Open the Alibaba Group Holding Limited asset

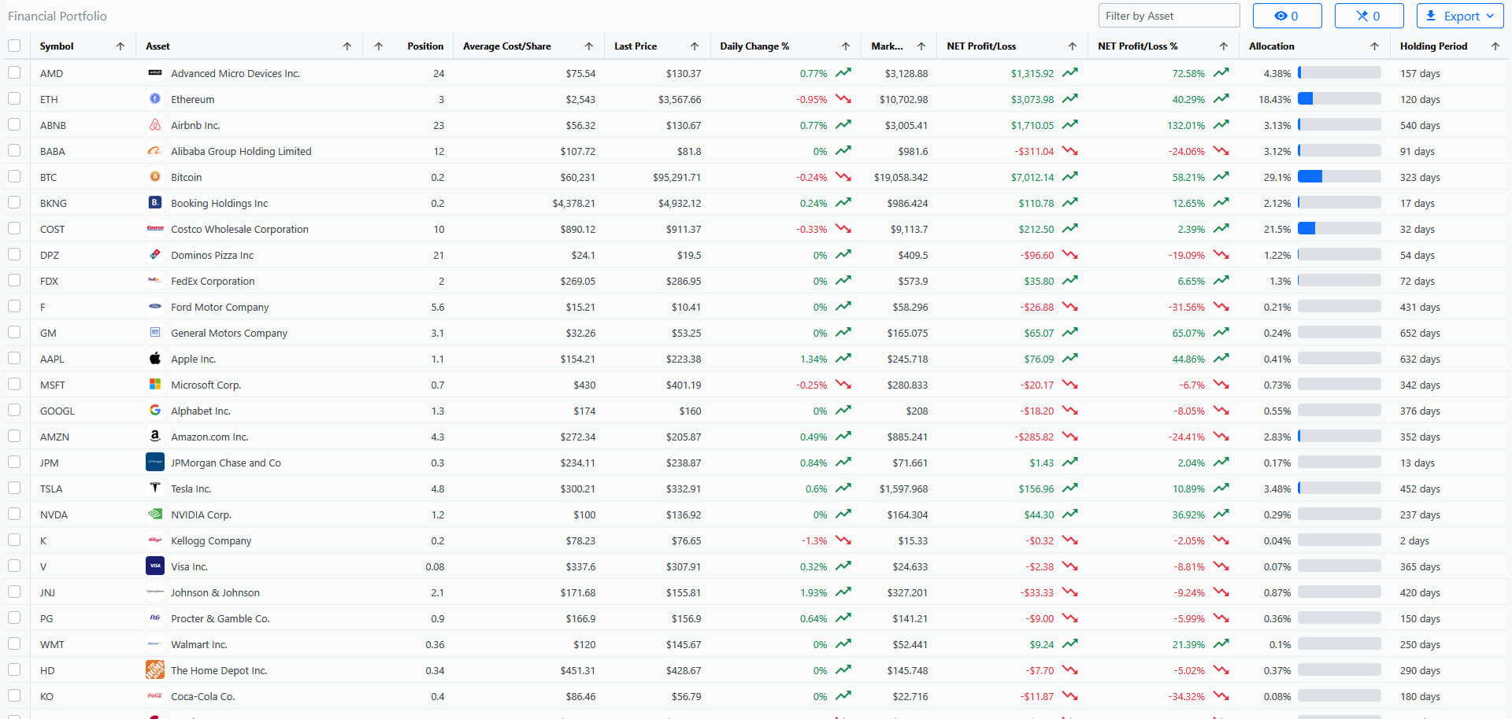[241, 151]
